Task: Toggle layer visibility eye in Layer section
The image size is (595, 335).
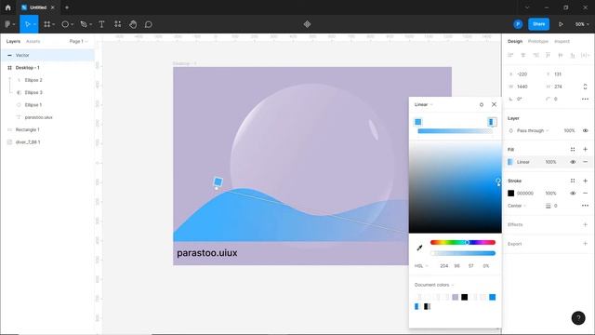Action: 585,130
